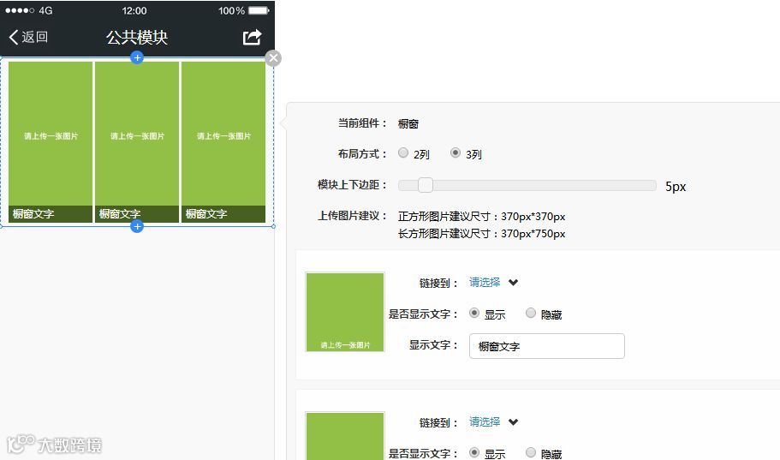Open second 链接到 请选择 link
Image resolution: width=780 pixels, height=460 pixels.
[x=485, y=421]
